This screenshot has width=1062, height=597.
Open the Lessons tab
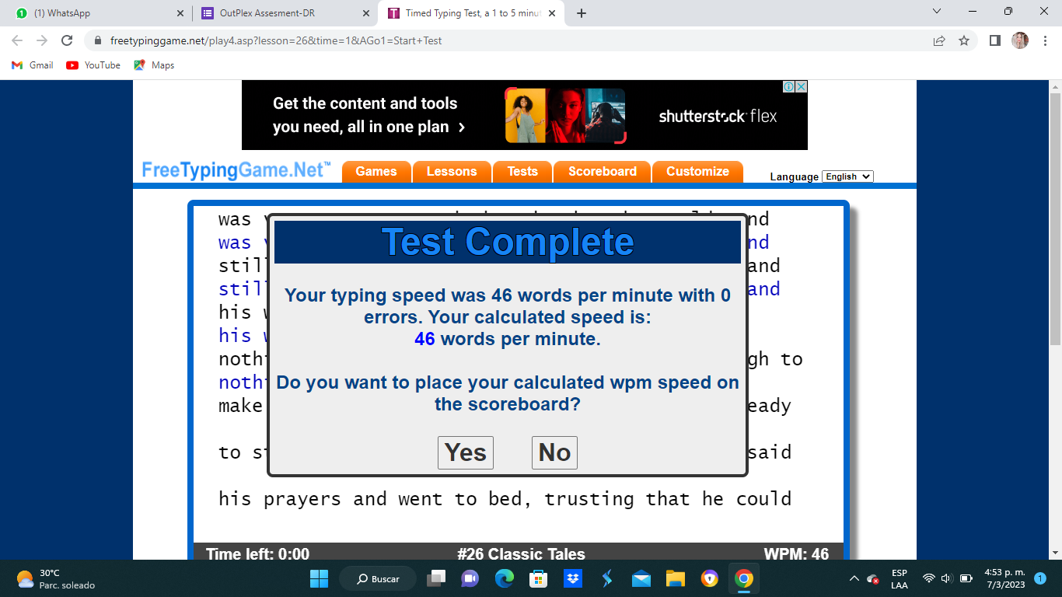click(452, 172)
